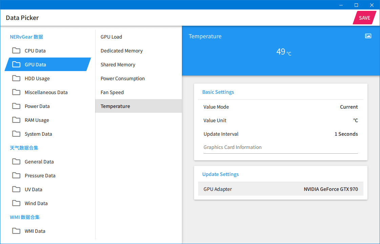Change the GPU Adapter selection
Image resolution: width=380 pixels, height=244 pixels.
click(x=281, y=189)
